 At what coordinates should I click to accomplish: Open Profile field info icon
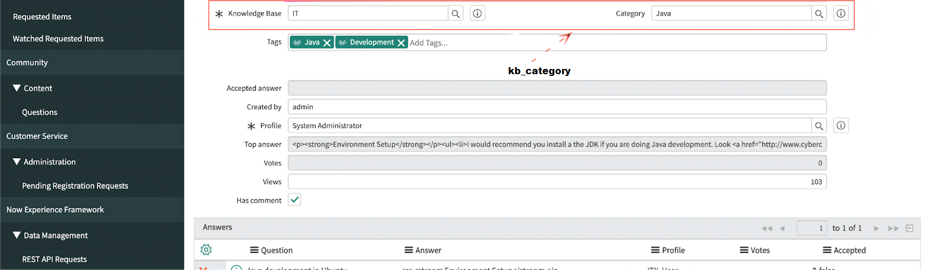click(x=840, y=126)
